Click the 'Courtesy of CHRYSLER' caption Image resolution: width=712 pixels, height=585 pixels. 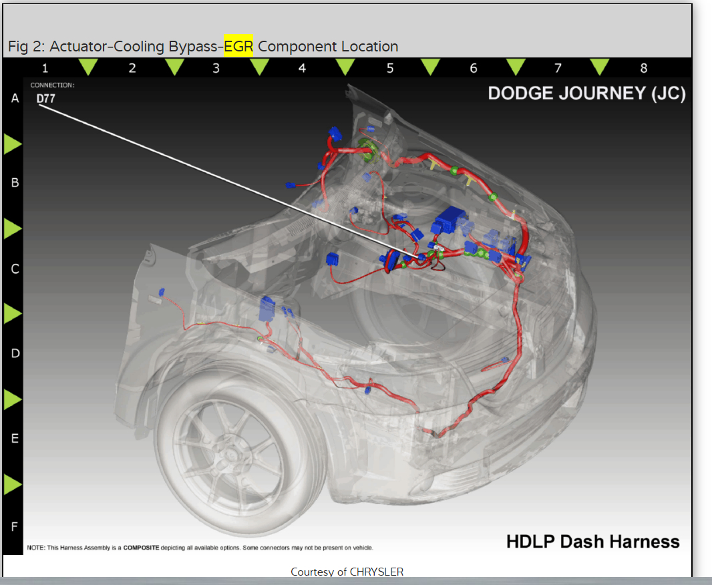click(x=347, y=572)
